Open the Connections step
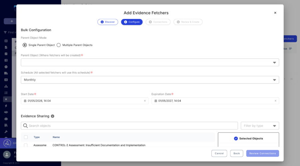The height and width of the screenshot is (166, 300). pyautogui.click(x=158, y=22)
